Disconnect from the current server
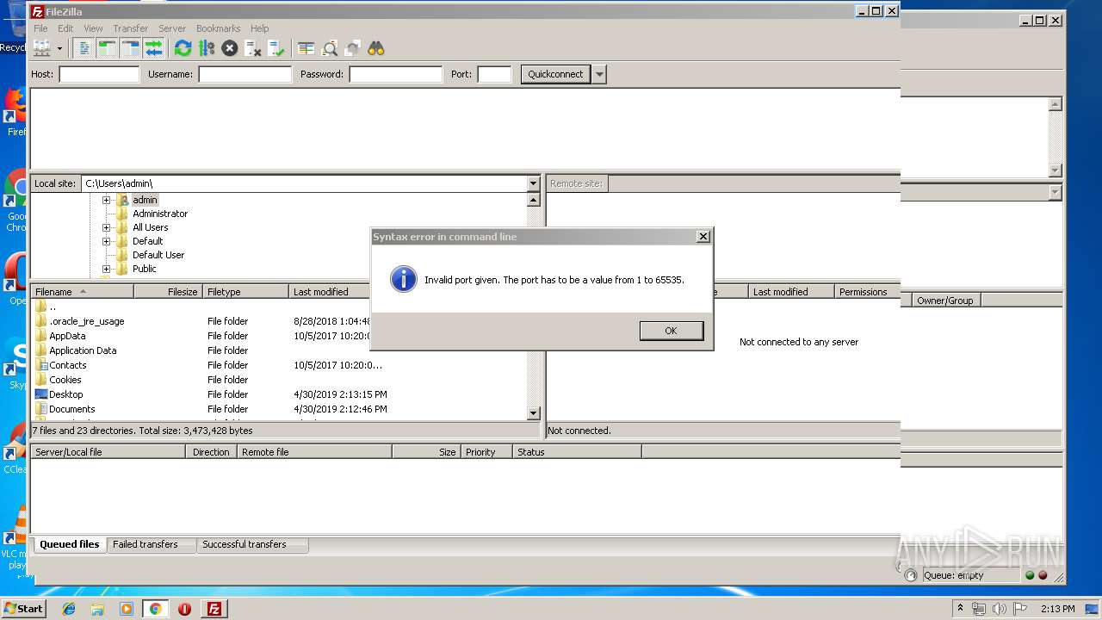 252,48
